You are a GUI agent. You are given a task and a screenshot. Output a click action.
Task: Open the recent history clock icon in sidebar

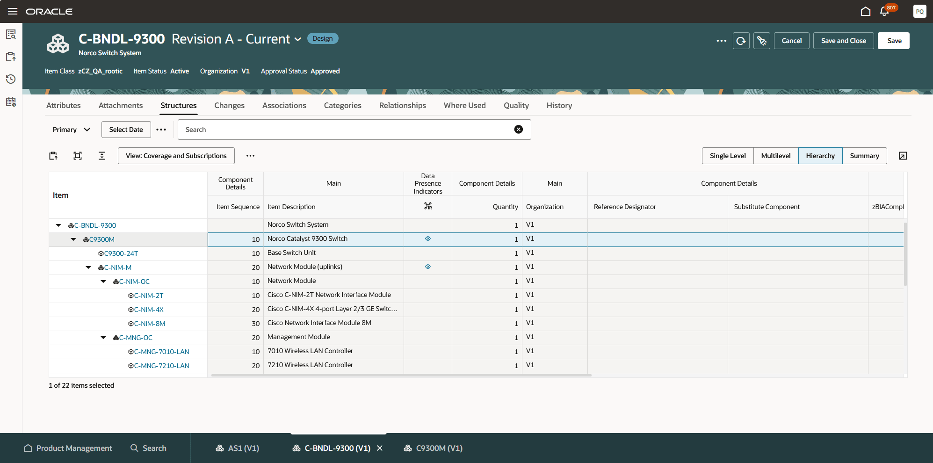pyautogui.click(x=11, y=79)
